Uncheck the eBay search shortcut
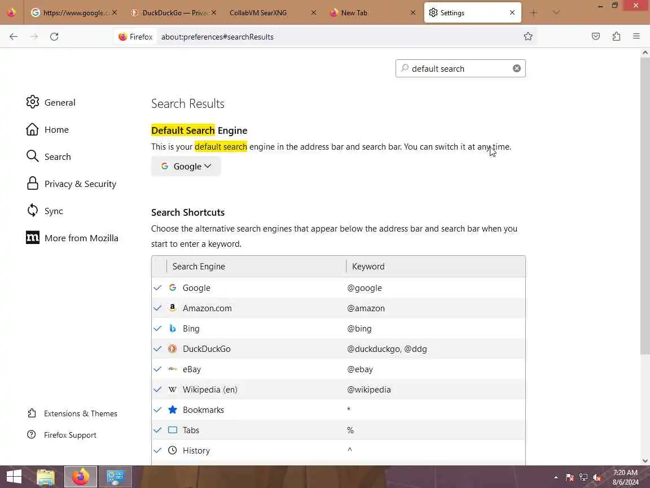Viewport: 650px width, 488px height. [157, 369]
